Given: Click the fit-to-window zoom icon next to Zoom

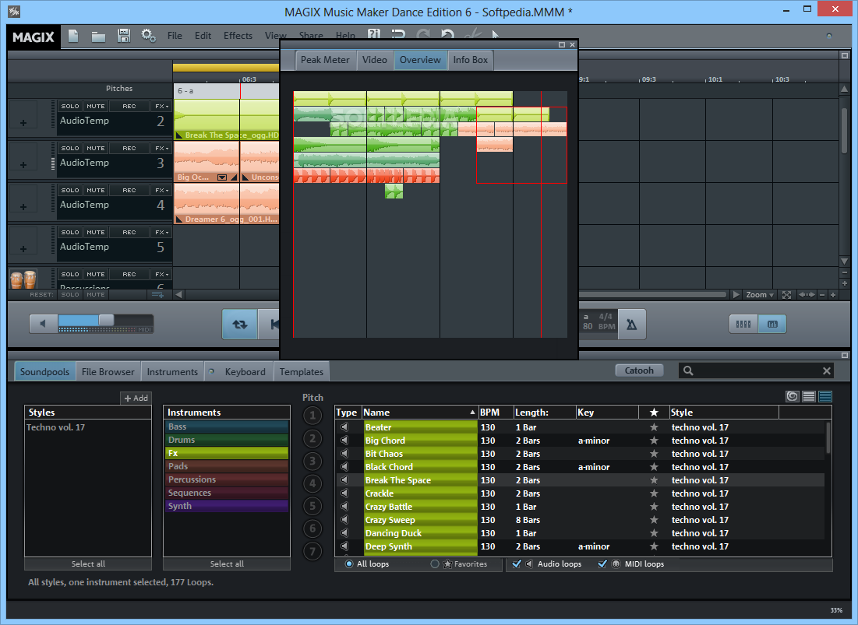Looking at the screenshot, I should [x=786, y=294].
